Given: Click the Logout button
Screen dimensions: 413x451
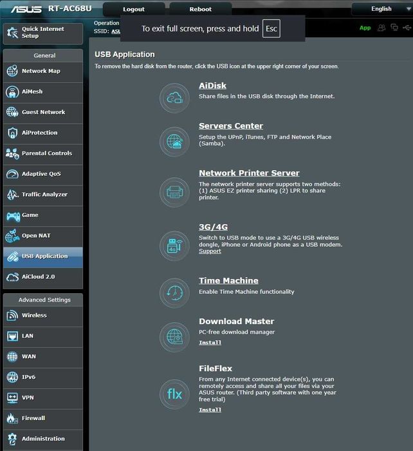Looking at the screenshot, I should (x=134, y=9).
